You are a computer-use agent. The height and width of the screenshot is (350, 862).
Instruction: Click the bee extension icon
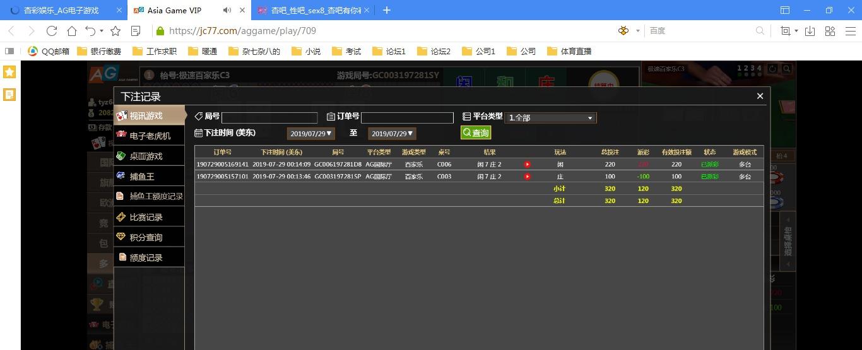pyautogui.click(x=623, y=31)
